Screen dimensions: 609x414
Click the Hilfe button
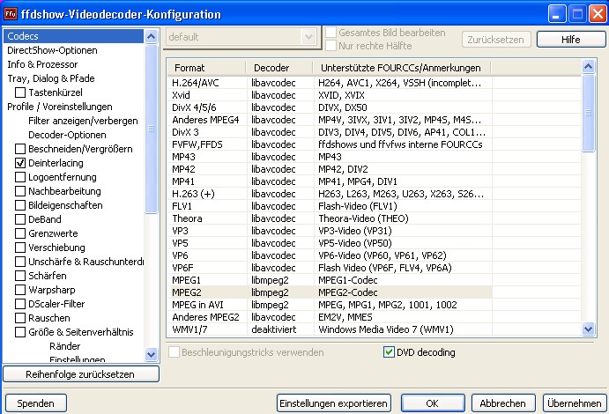coord(570,40)
